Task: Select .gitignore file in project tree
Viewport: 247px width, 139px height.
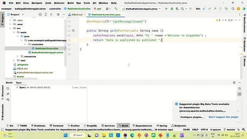Action: pos(22,64)
